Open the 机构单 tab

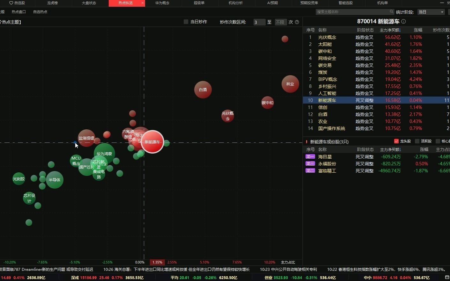[x=382, y=3]
